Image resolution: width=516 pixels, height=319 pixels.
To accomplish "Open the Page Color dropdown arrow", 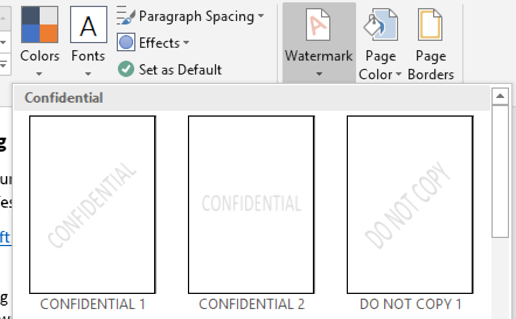I will tap(399, 75).
